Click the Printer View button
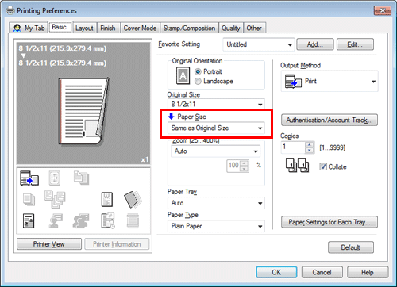397x287 pixels. (x=49, y=244)
